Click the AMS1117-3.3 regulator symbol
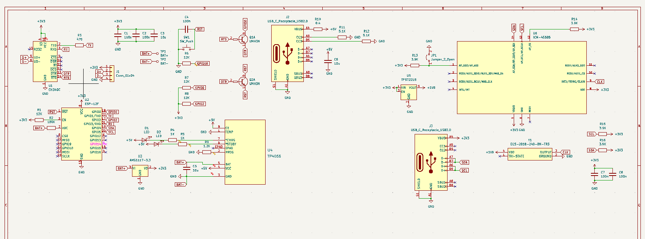This screenshot has width=645, height=239. (x=140, y=171)
